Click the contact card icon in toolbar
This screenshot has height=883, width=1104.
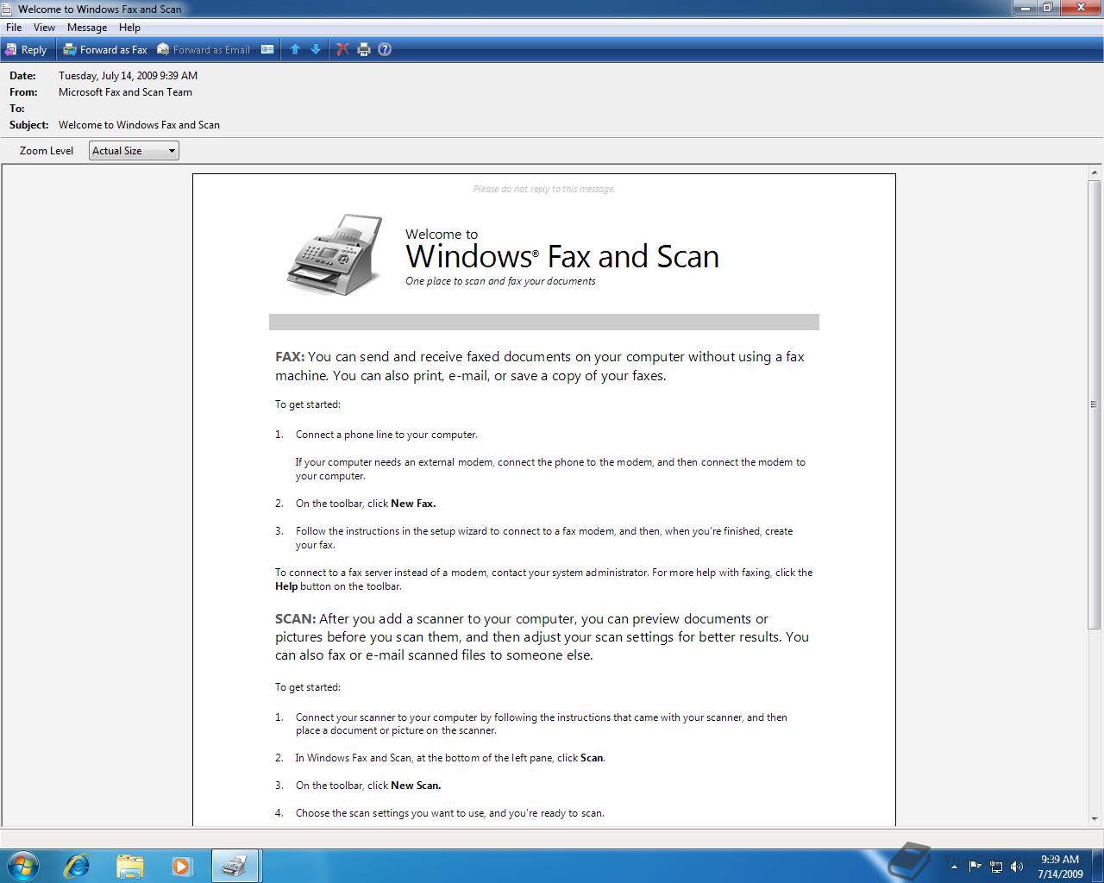(267, 49)
